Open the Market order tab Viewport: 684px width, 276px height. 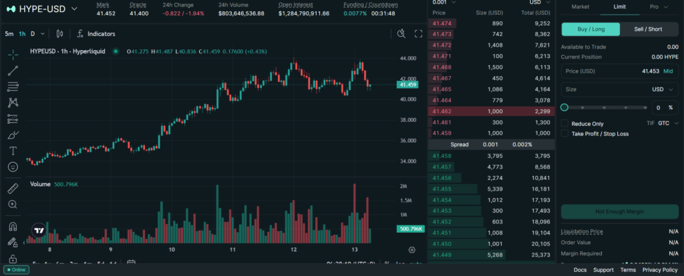[580, 7]
